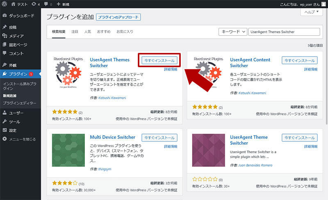Select the 注目 featured tab
328x200 pixels.
pos(75,32)
